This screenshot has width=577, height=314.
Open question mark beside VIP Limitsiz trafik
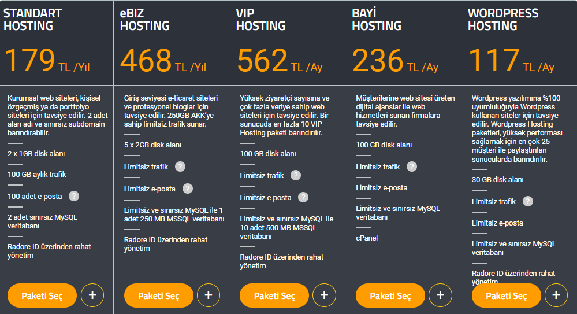pos(296,175)
